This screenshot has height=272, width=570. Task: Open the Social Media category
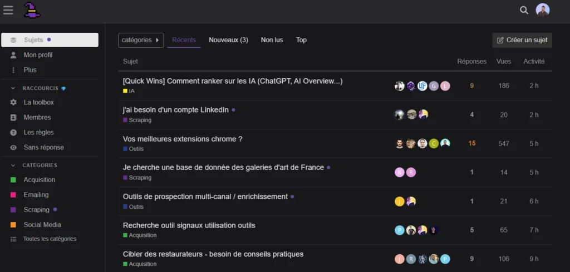[42, 225]
